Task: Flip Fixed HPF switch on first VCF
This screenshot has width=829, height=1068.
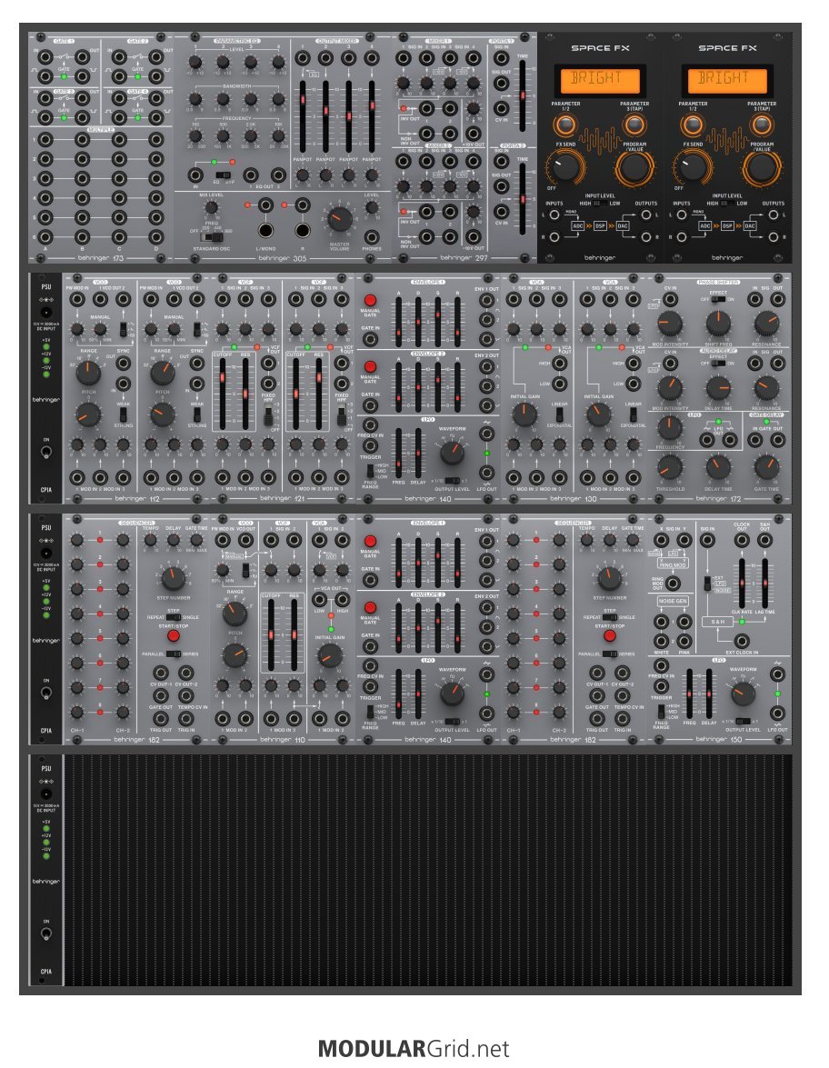Action: coord(269,416)
